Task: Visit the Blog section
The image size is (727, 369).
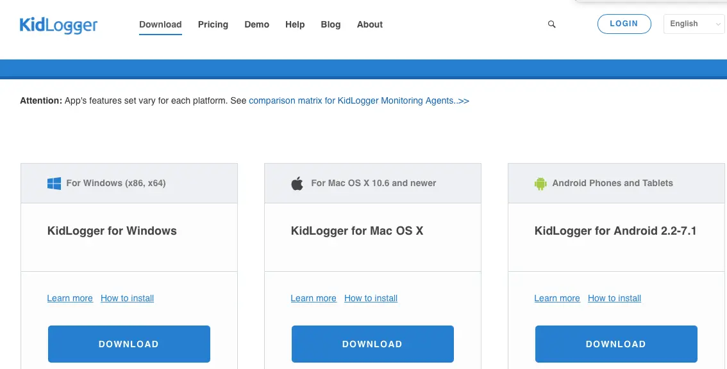Action: click(331, 24)
